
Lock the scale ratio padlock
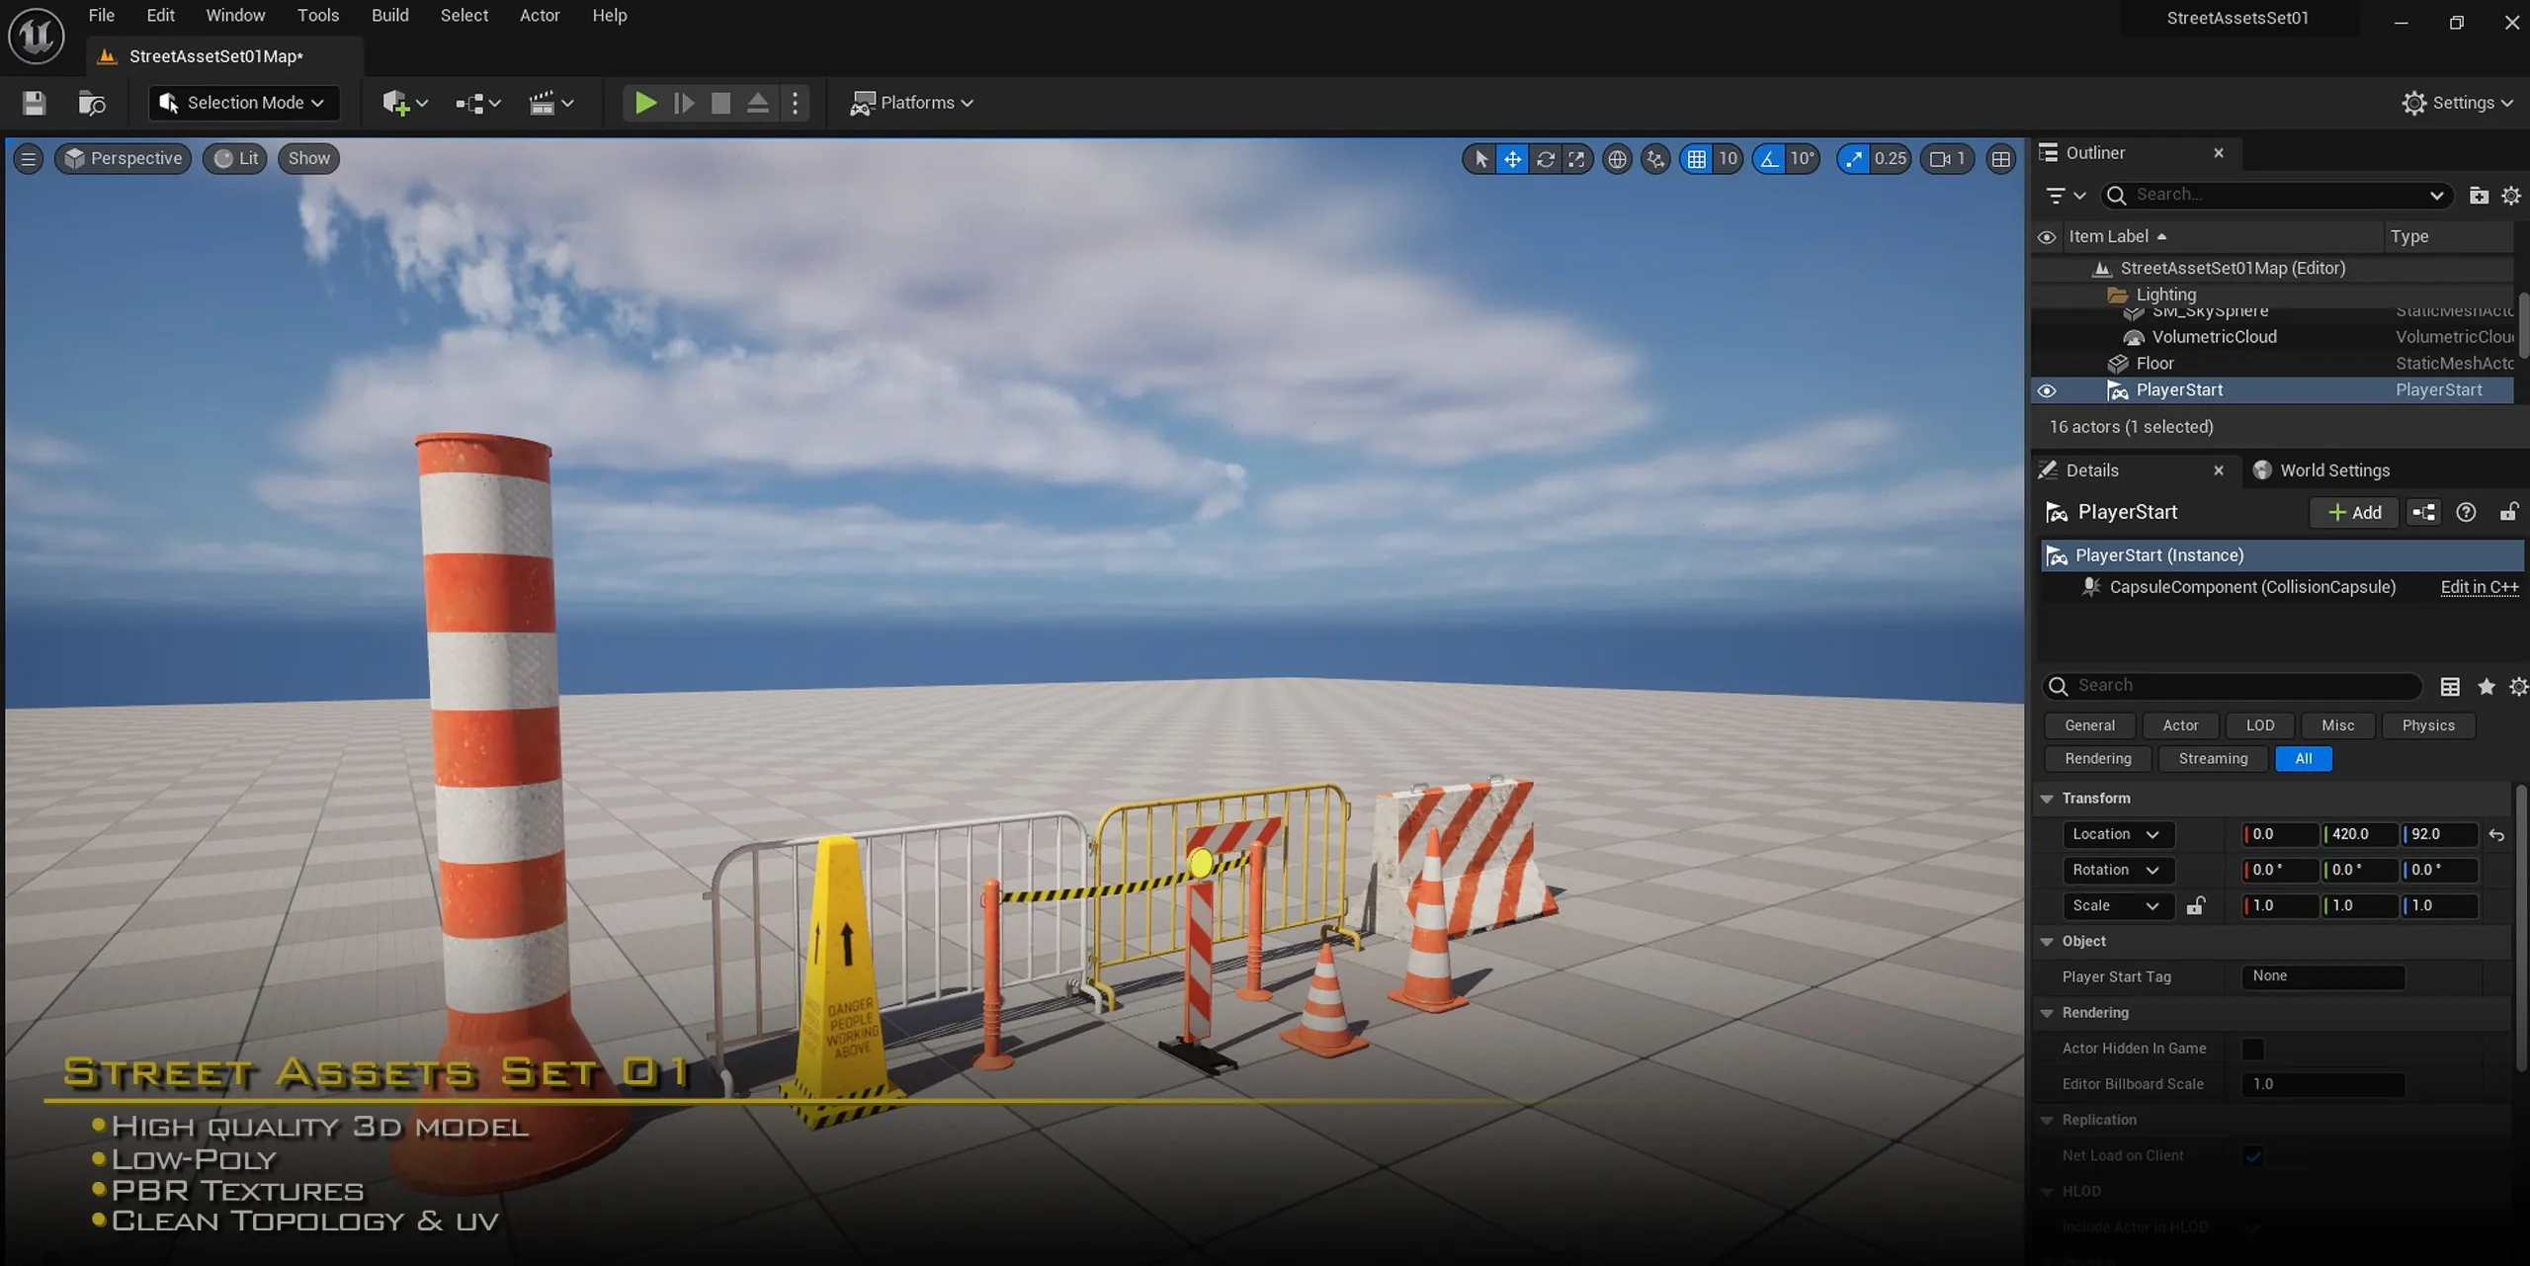pyautogui.click(x=2196, y=906)
